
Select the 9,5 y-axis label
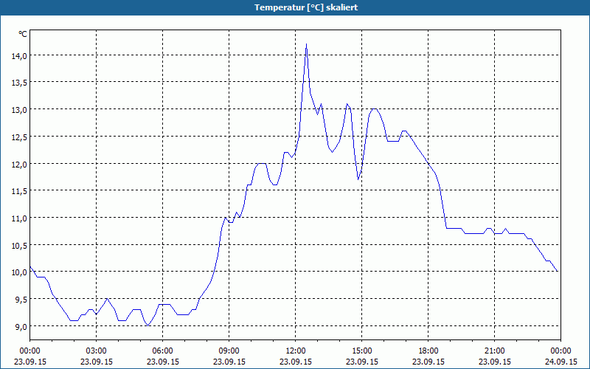pos(21,300)
